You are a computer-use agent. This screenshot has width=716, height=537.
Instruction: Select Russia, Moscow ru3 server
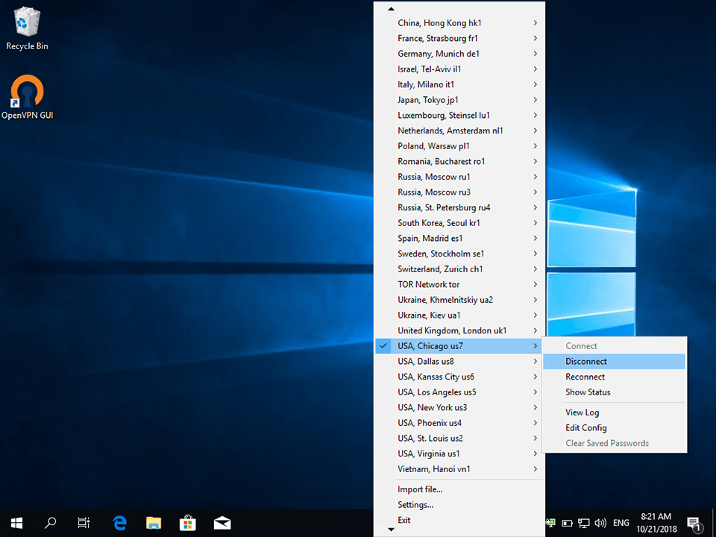coord(459,192)
